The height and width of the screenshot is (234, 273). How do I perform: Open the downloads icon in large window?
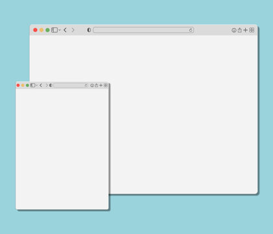pyautogui.click(x=234, y=30)
